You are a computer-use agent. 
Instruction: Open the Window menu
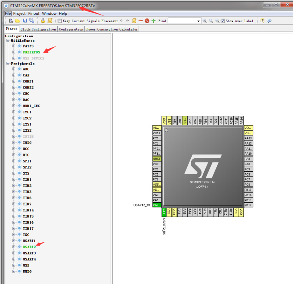point(49,13)
